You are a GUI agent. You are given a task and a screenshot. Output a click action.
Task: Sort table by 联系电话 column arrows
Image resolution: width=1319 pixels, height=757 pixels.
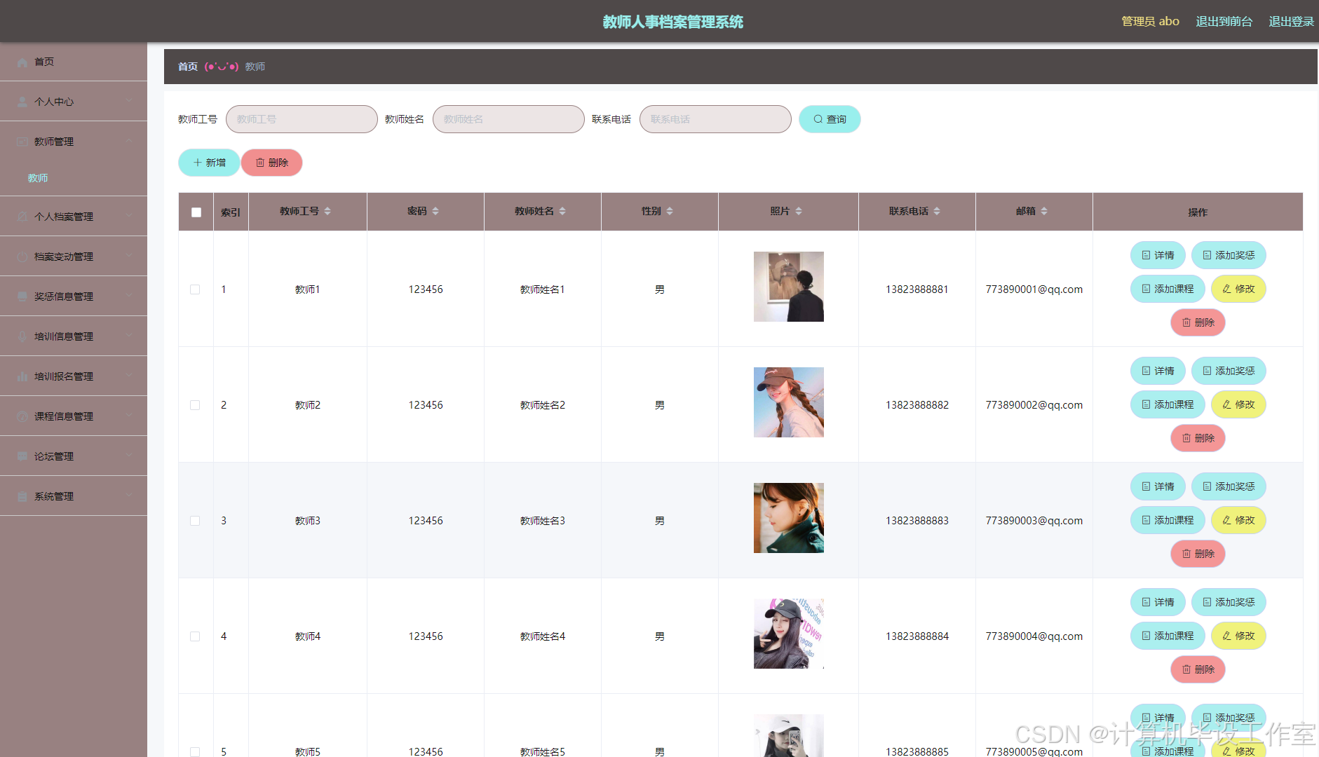point(937,212)
